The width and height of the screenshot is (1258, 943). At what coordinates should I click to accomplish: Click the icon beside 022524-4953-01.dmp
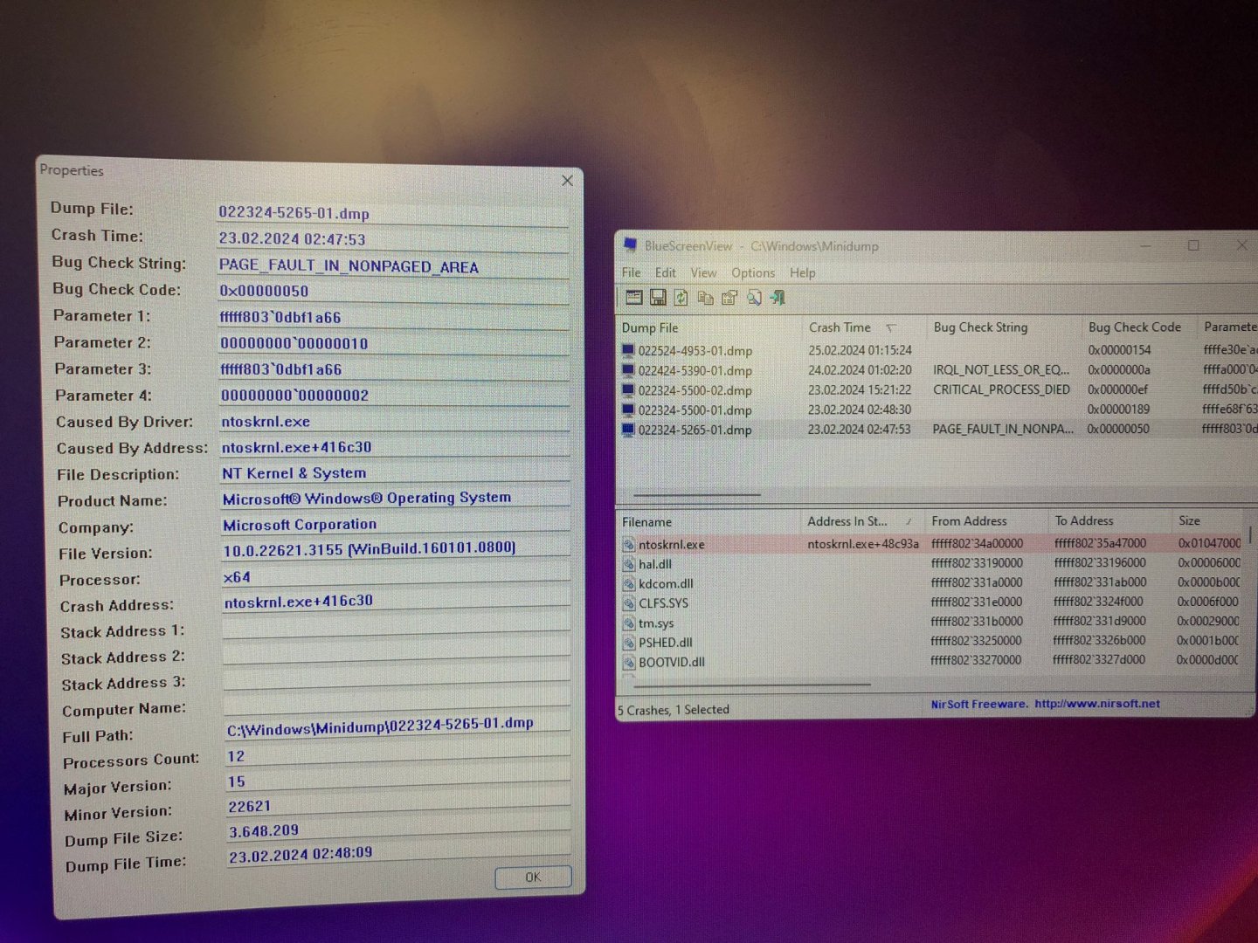click(627, 350)
